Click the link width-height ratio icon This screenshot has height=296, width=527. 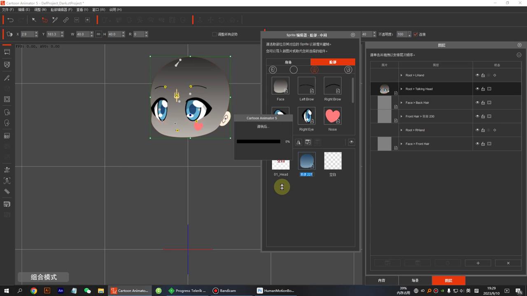pyautogui.click(x=98, y=34)
